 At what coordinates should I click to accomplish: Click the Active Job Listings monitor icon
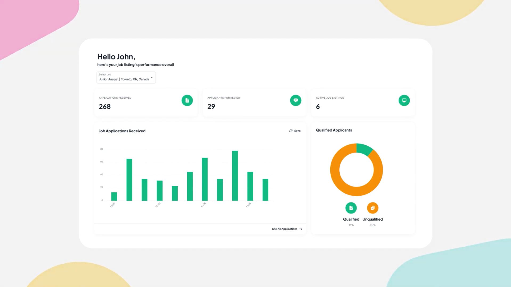[404, 100]
